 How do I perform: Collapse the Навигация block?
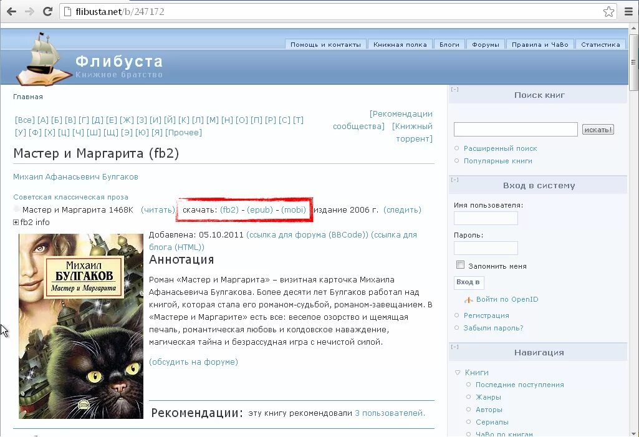coord(455,347)
